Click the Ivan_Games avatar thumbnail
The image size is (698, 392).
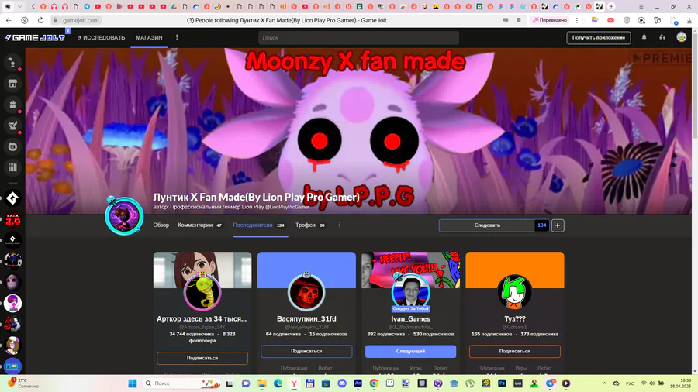(x=410, y=291)
